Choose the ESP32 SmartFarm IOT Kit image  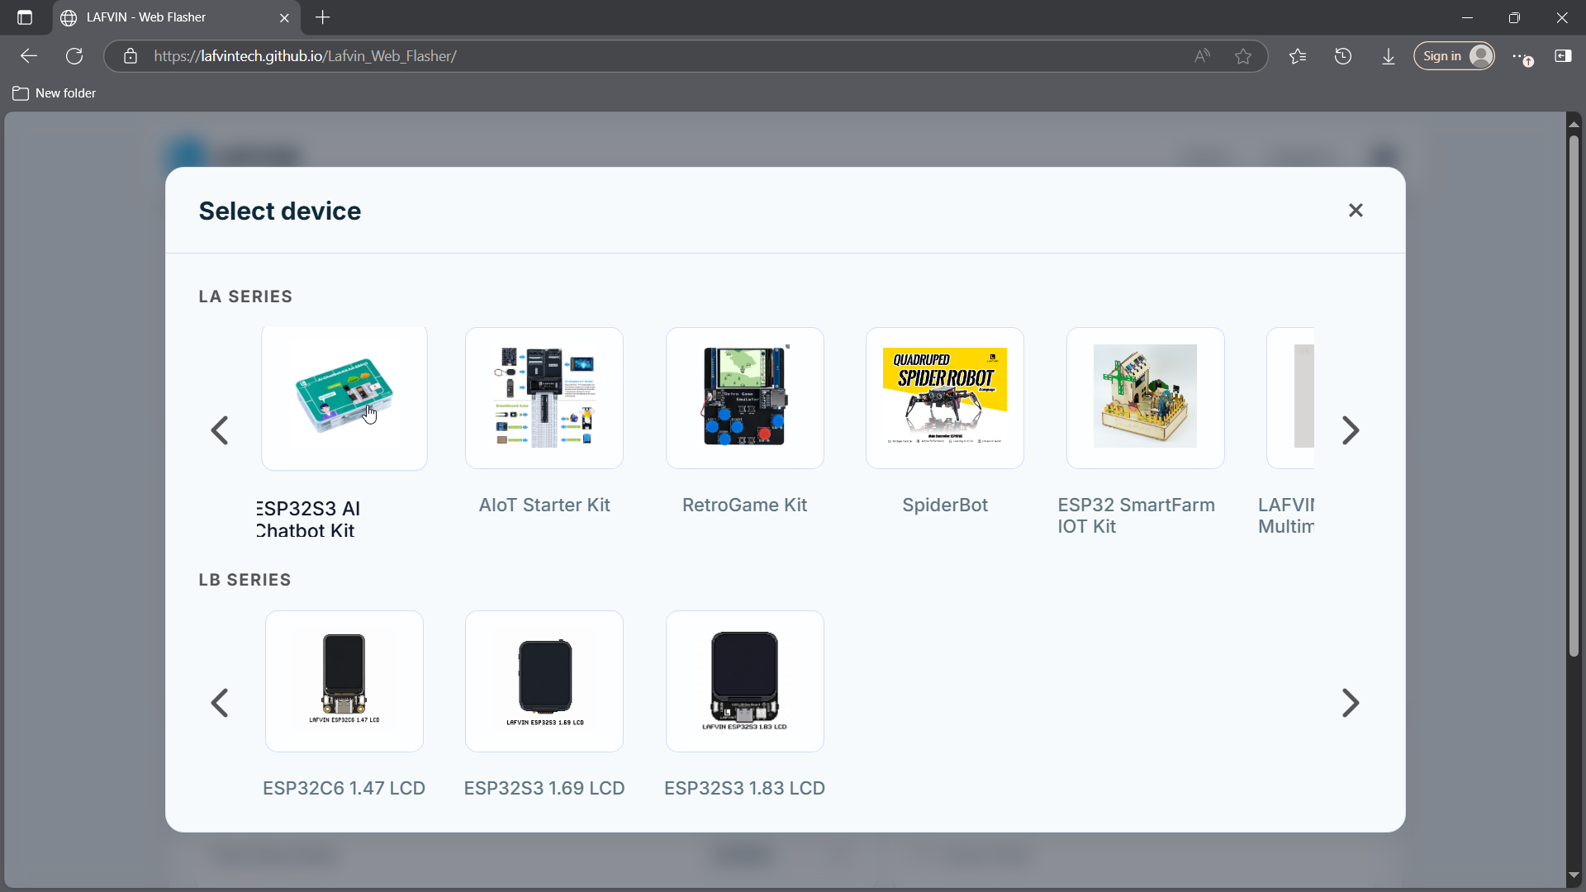(x=1146, y=398)
